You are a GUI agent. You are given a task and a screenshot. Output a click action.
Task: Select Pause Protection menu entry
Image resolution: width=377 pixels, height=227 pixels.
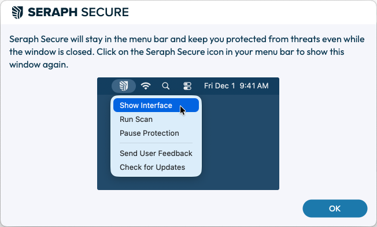149,133
